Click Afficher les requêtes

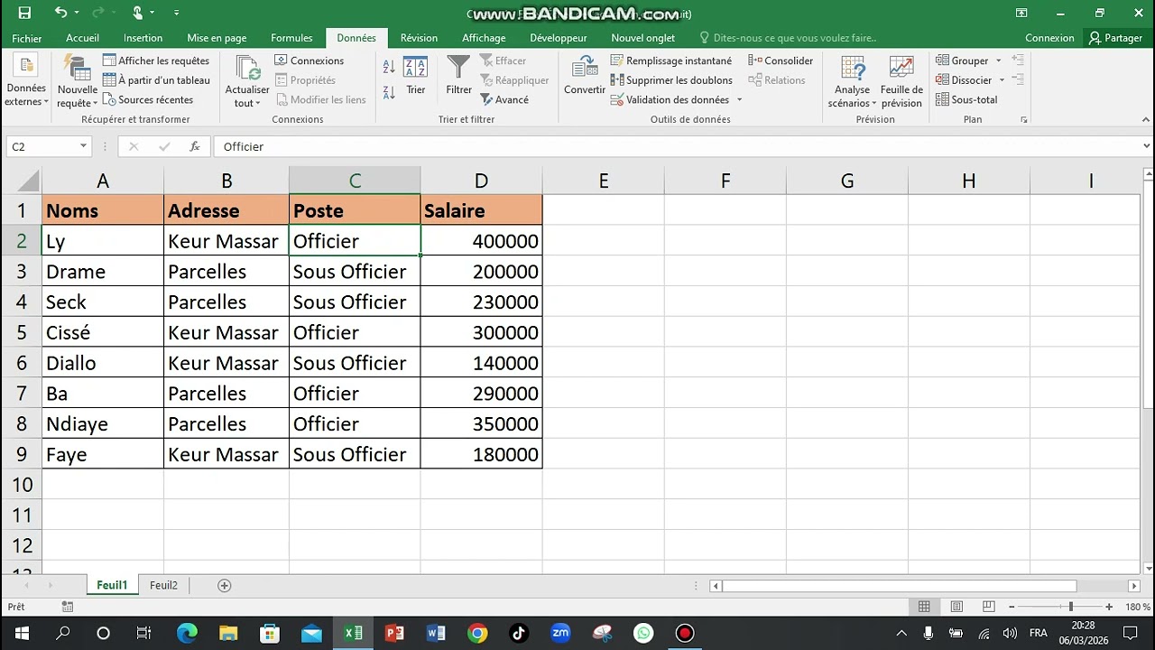click(x=156, y=60)
